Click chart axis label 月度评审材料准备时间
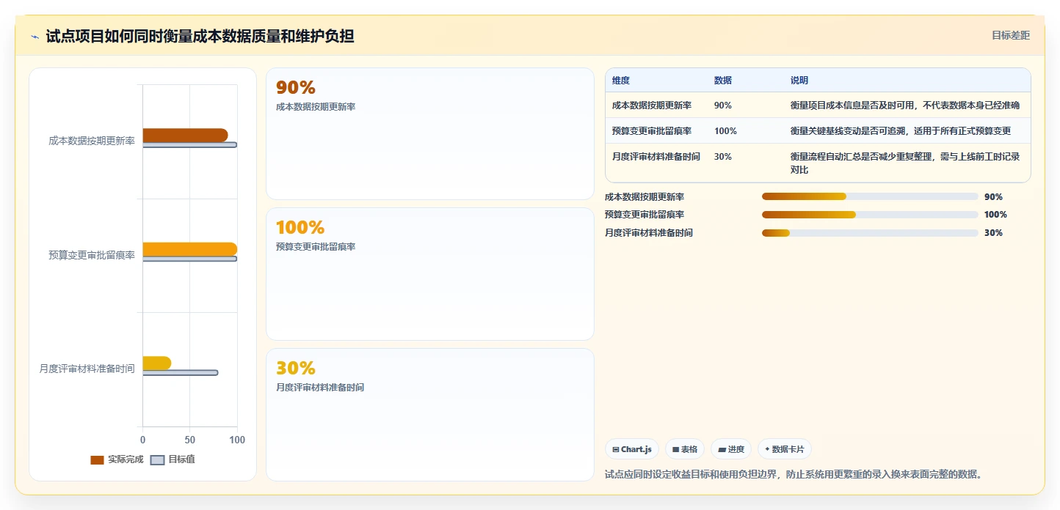This screenshot has width=1060, height=510. click(x=87, y=369)
